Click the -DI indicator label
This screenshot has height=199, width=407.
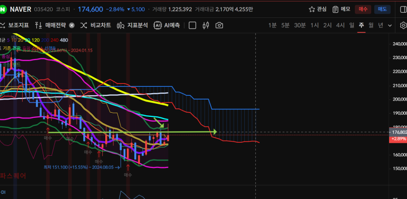3,192
